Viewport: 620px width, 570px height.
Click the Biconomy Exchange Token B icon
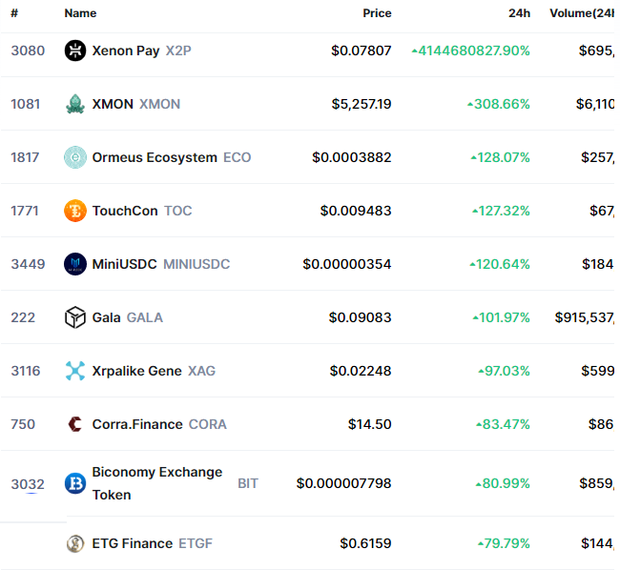point(75,483)
